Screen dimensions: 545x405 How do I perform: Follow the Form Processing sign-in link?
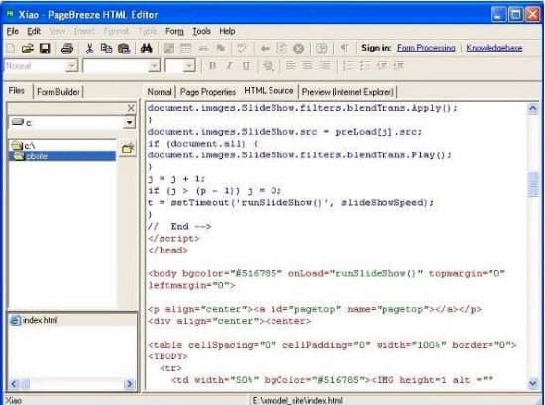(x=426, y=48)
